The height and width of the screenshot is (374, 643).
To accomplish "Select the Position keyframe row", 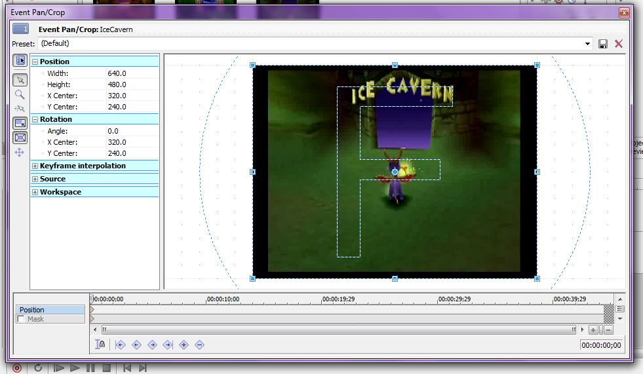I will [x=50, y=310].
